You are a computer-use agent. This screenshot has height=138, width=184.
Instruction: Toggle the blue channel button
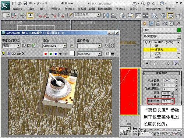click(56, 54)
